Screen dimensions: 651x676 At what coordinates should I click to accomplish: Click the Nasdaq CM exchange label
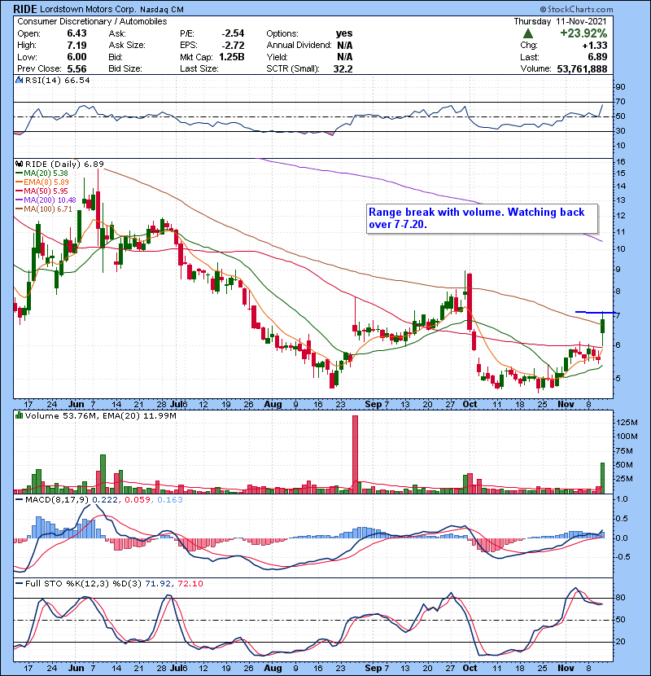162,10
